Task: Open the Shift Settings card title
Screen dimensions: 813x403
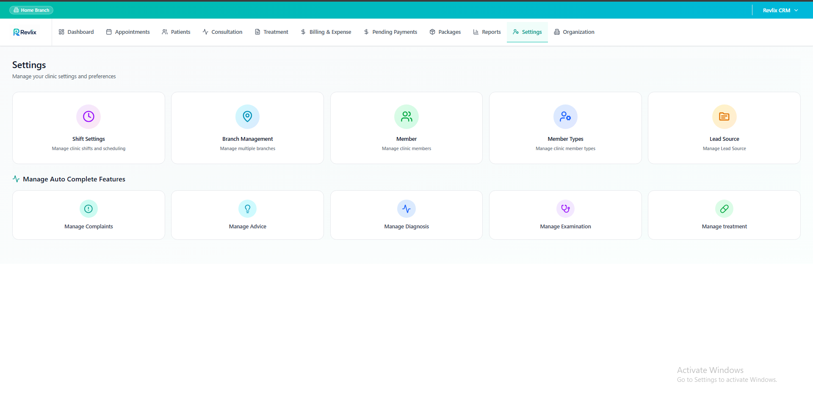Action: [x=88, y=139]
